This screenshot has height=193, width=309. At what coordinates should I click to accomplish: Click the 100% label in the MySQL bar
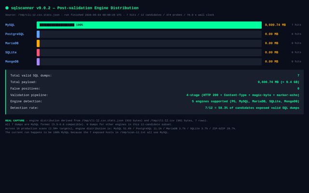(80, 25)
